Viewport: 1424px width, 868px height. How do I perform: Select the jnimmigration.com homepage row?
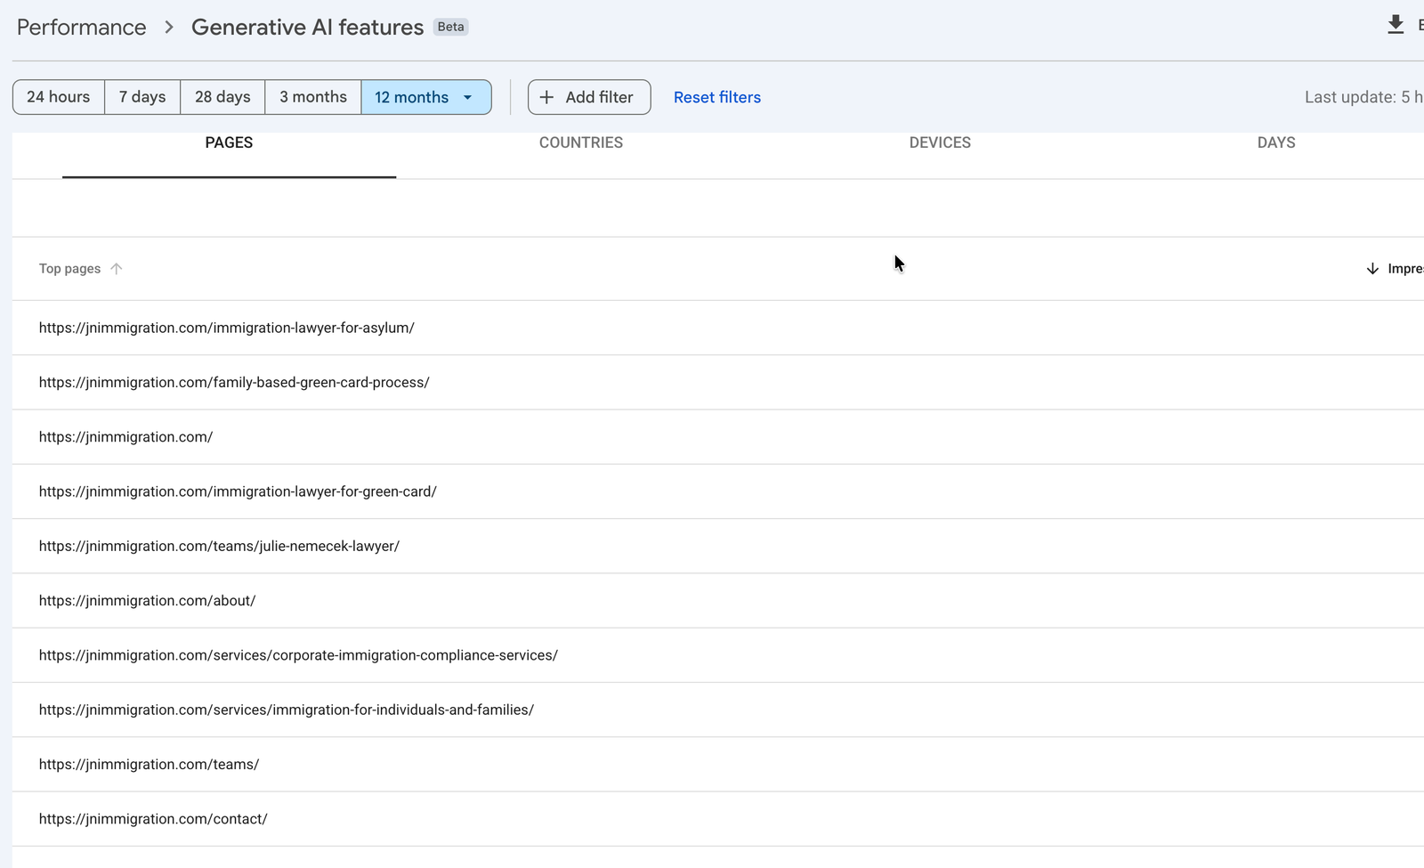(x=718, y=437)
